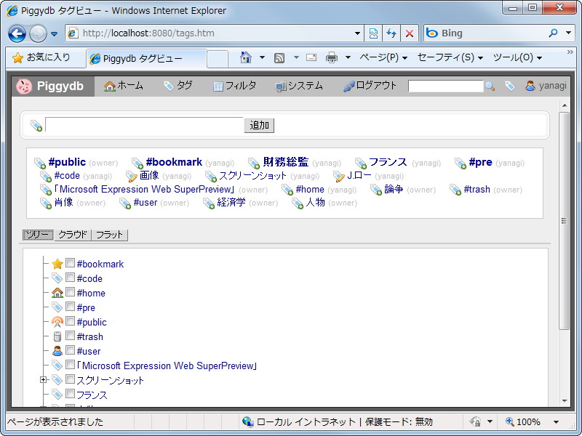Open the ページ(P) menu
The height and width of the screenshot is (436, 582).
(x=383, y=57)
